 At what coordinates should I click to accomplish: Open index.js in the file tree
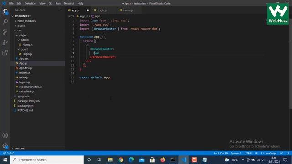tap(24, 77)
